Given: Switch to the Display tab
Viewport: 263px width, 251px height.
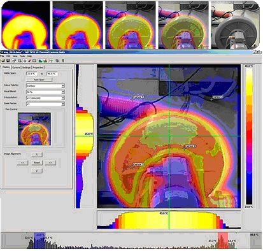Looking at the screenshot, I should pos(6,67).
